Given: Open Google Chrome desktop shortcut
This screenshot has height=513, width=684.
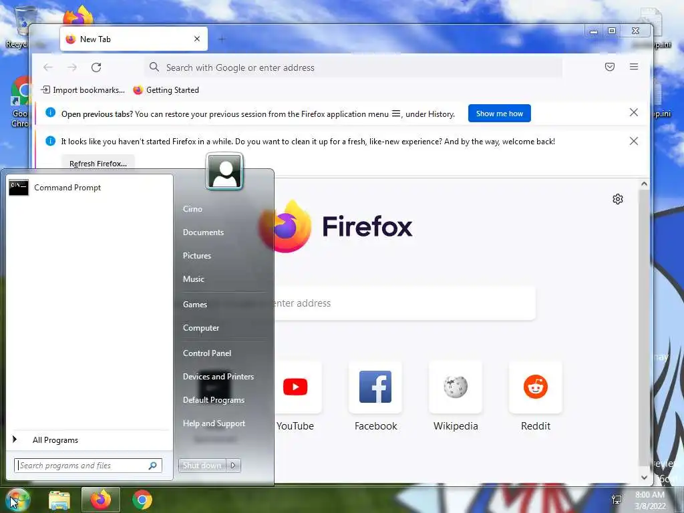Looking at the screenshot, I should coord(20,102).
